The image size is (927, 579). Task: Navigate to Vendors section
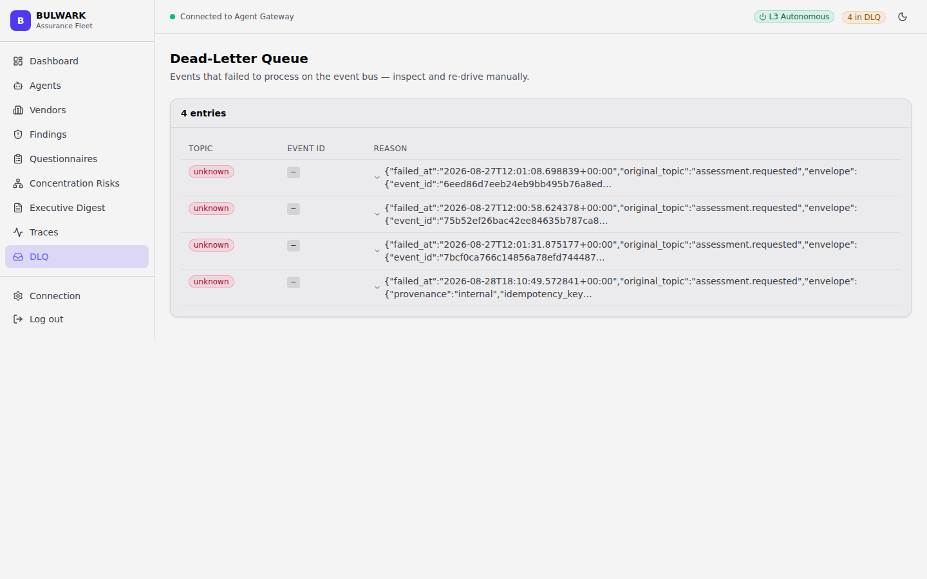coord(77,110)
